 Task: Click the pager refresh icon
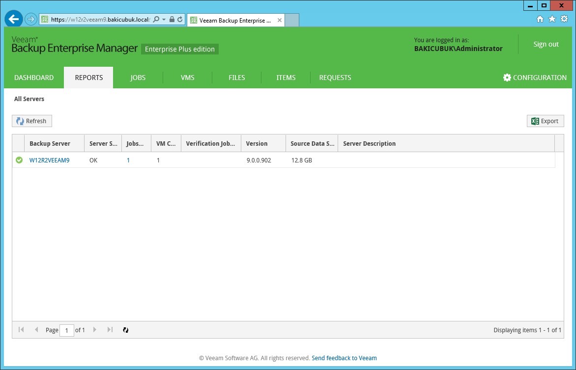(126, 330)
